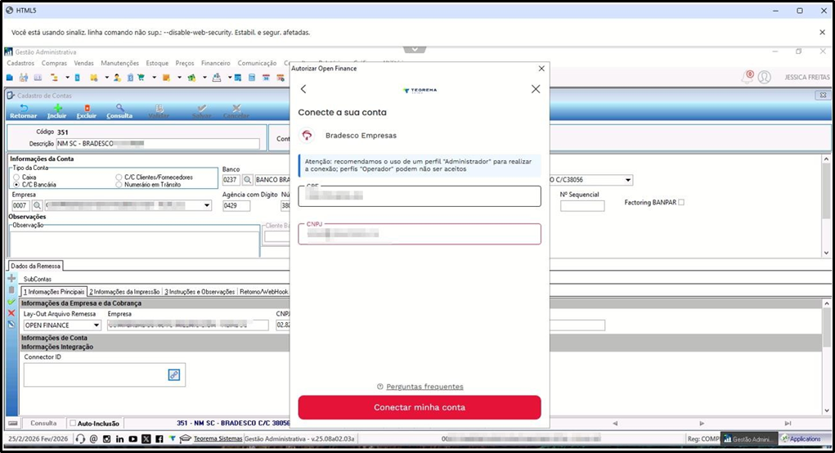Click the search icon next to Empresa code 0007

click(x=37, y=205)
